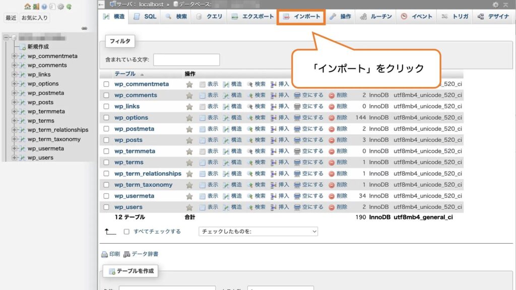
Task: Click the structure (構造) icon for wp_links
Action: click(x=226, y=107)
